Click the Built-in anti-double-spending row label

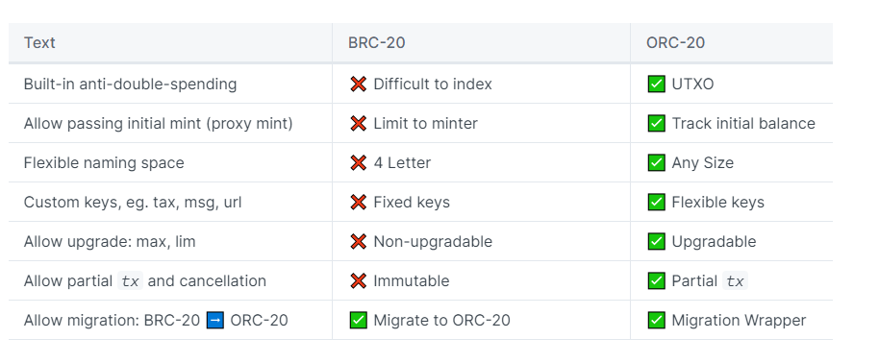130,85
